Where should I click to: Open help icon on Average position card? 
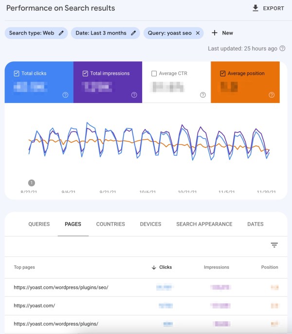(x=272, y=95)
